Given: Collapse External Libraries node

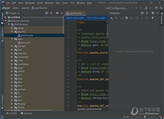Looking at the screenshot, I should (x=5, y=21).
